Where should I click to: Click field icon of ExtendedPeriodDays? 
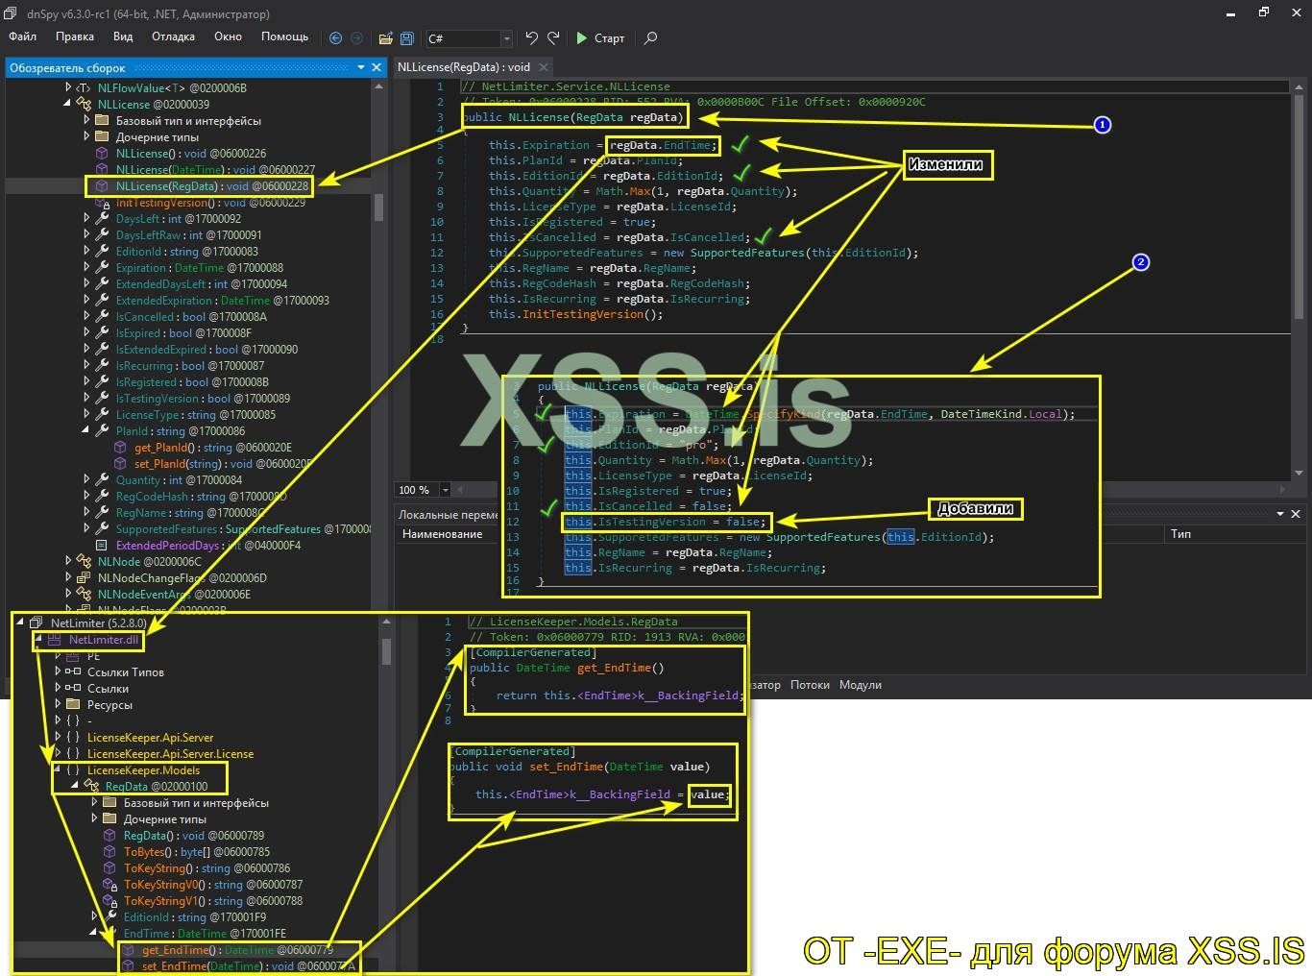click(103, 546)
